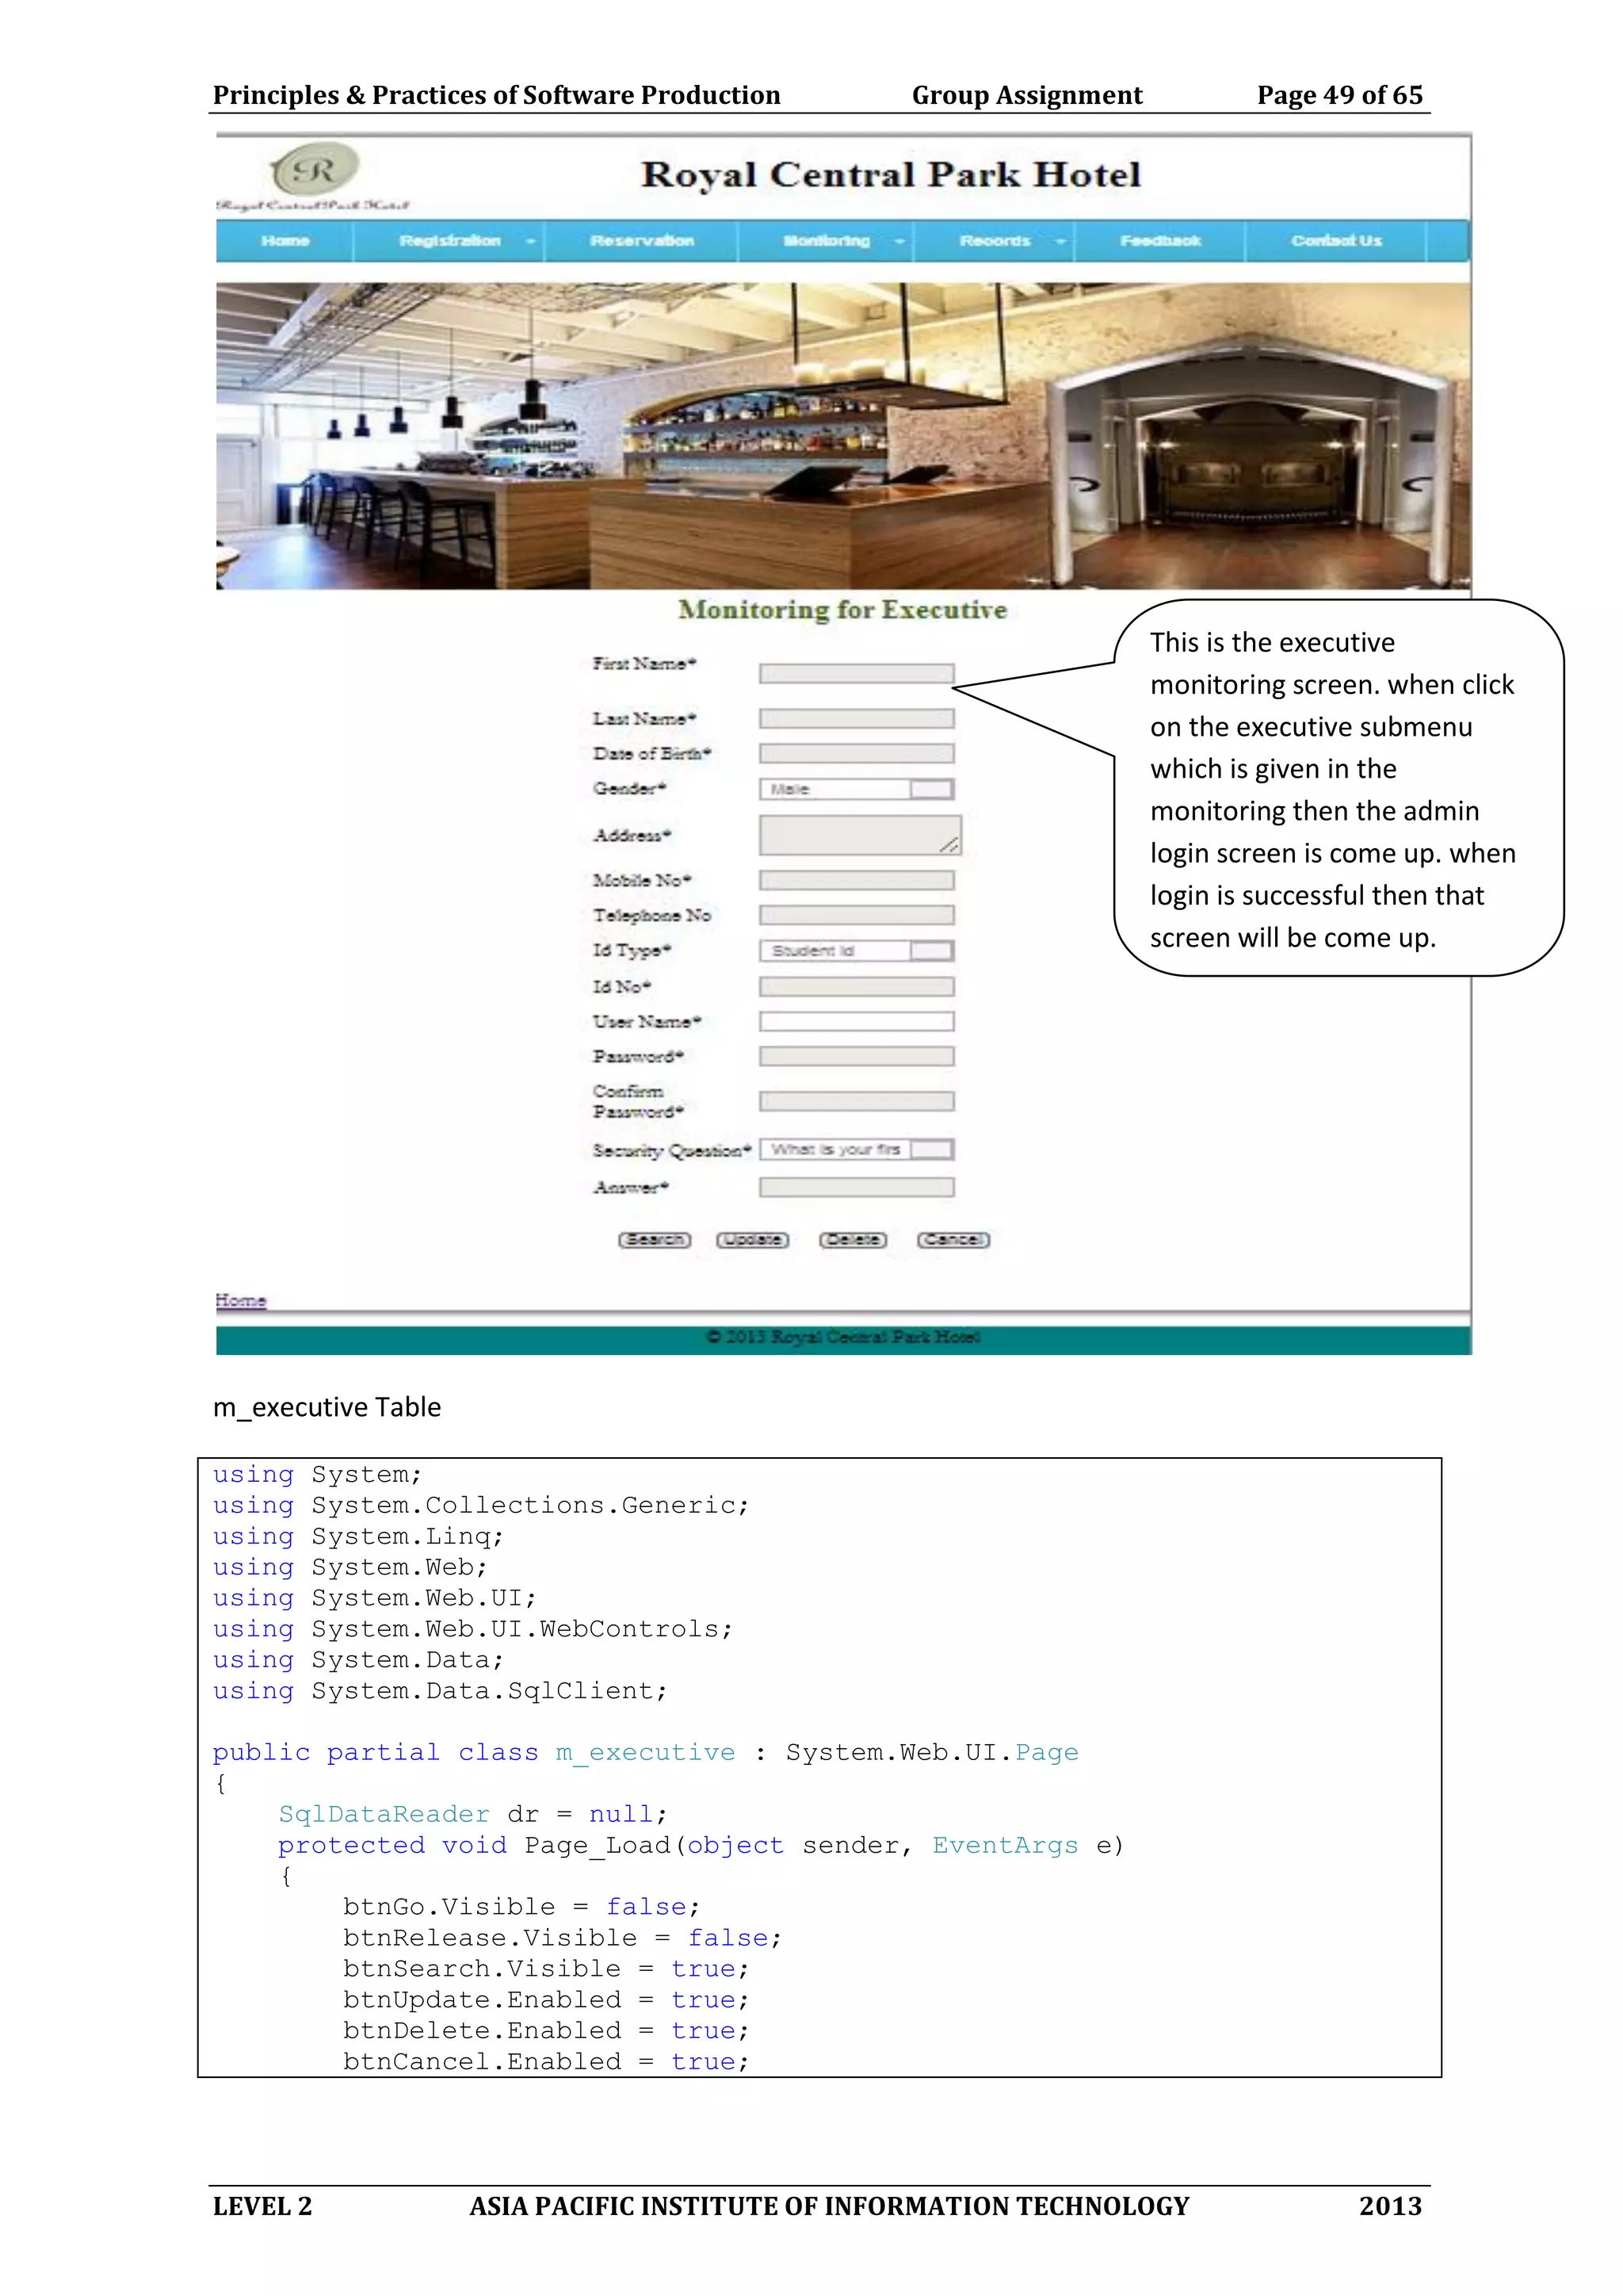This screenshot has width=1623, height=2296.
Task: Open the Registration menu
Action: coord(449,241)
